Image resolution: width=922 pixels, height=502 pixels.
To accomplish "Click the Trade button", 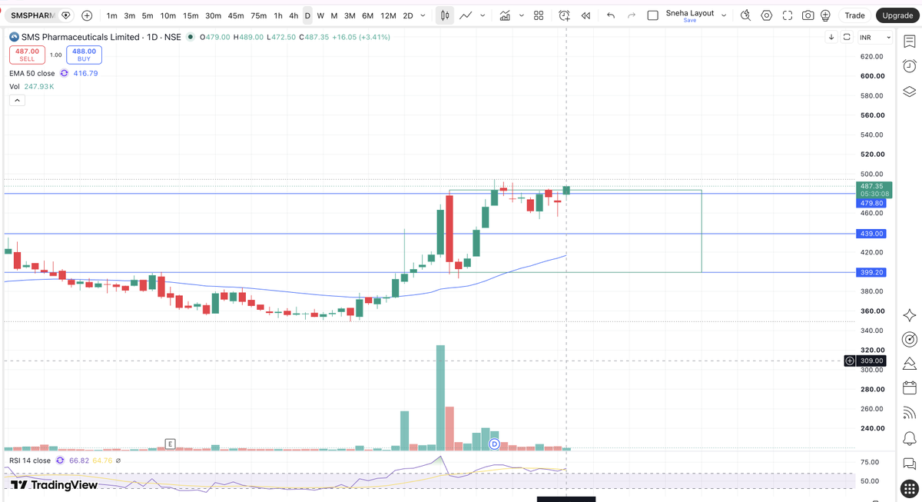I will pos(854,15).
